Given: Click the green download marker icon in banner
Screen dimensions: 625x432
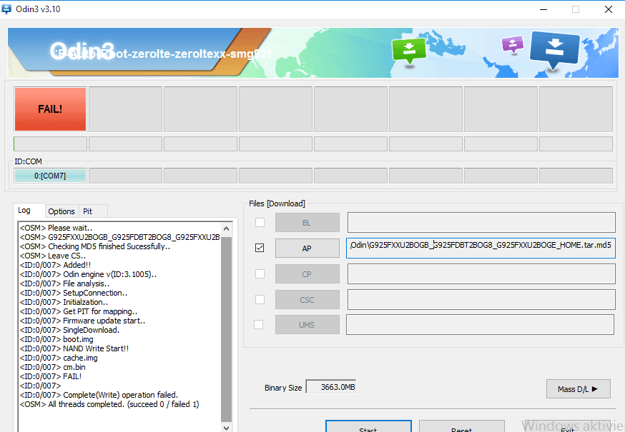Looking at the screenshot, I should [x=409, y=51].
